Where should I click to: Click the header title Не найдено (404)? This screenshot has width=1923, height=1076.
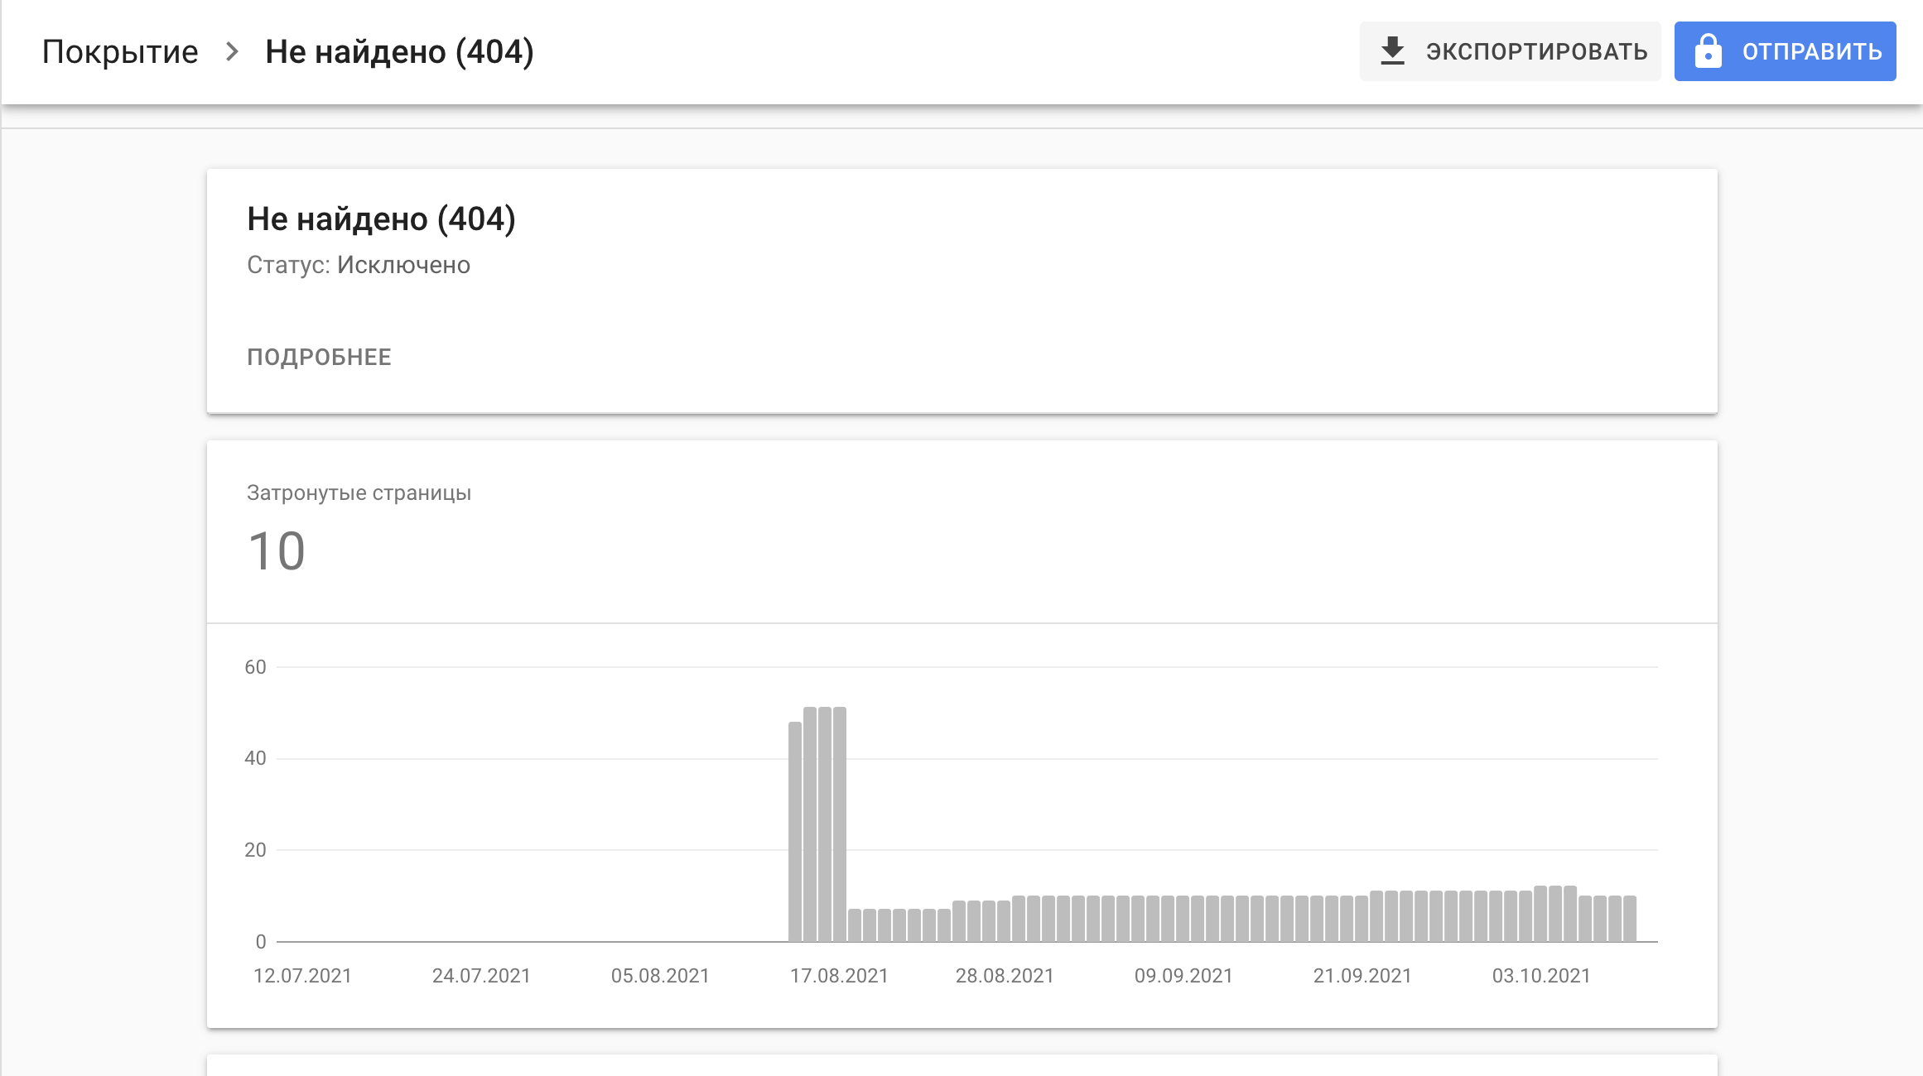pos(399,51)
